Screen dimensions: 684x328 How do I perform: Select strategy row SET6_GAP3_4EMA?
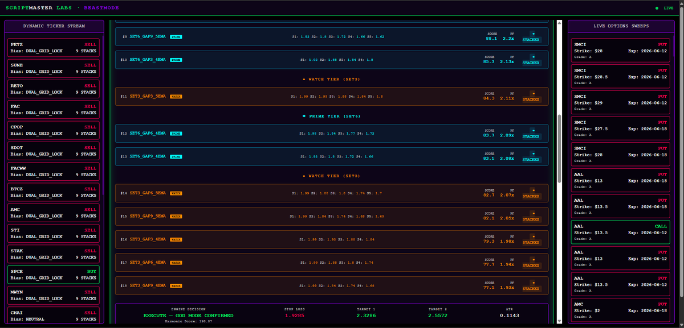332,60
